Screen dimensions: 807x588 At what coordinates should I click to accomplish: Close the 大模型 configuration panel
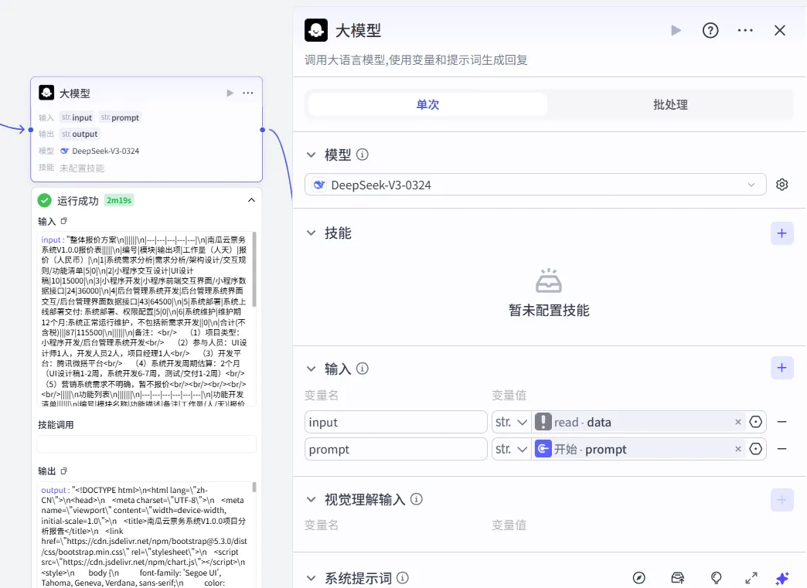(x=780, y=30)
